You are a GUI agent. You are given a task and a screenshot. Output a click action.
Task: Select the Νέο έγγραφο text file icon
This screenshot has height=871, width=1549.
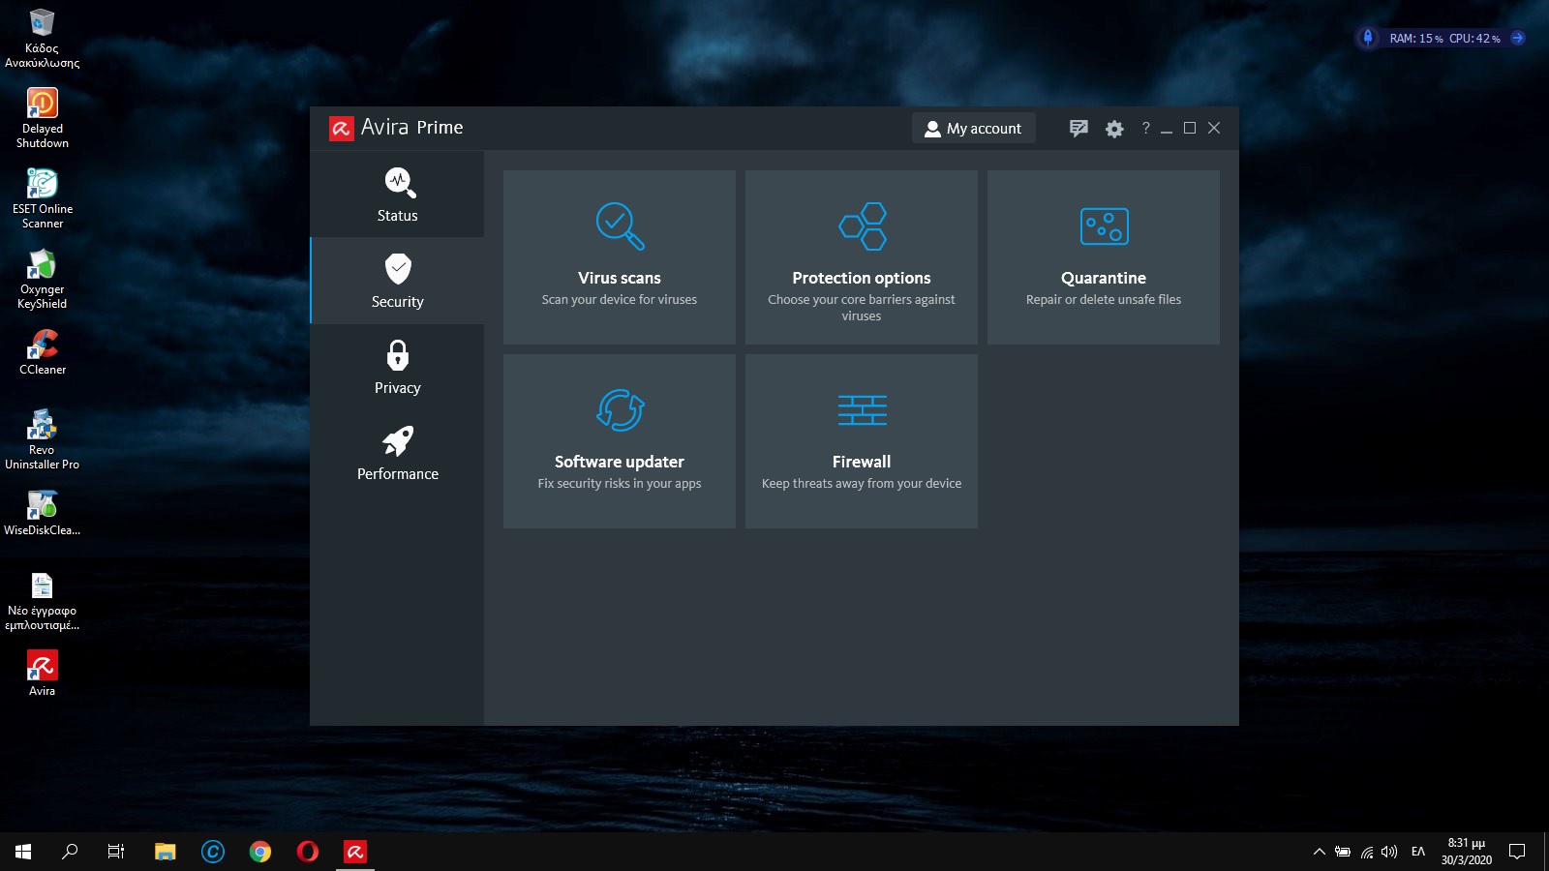coord(42,600)
